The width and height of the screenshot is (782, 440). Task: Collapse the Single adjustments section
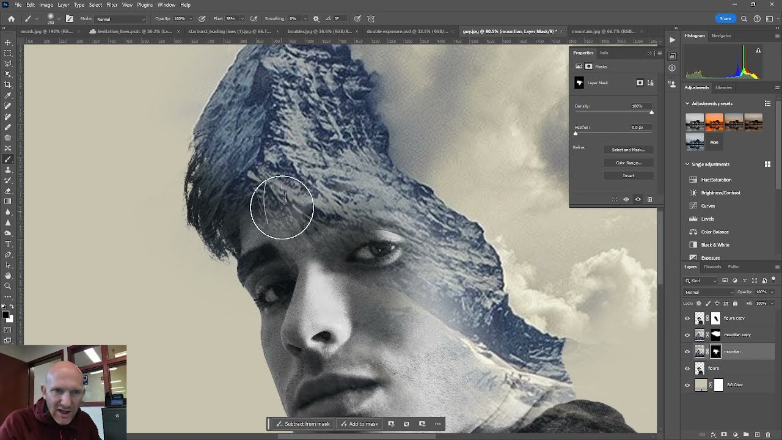point(687,164)
